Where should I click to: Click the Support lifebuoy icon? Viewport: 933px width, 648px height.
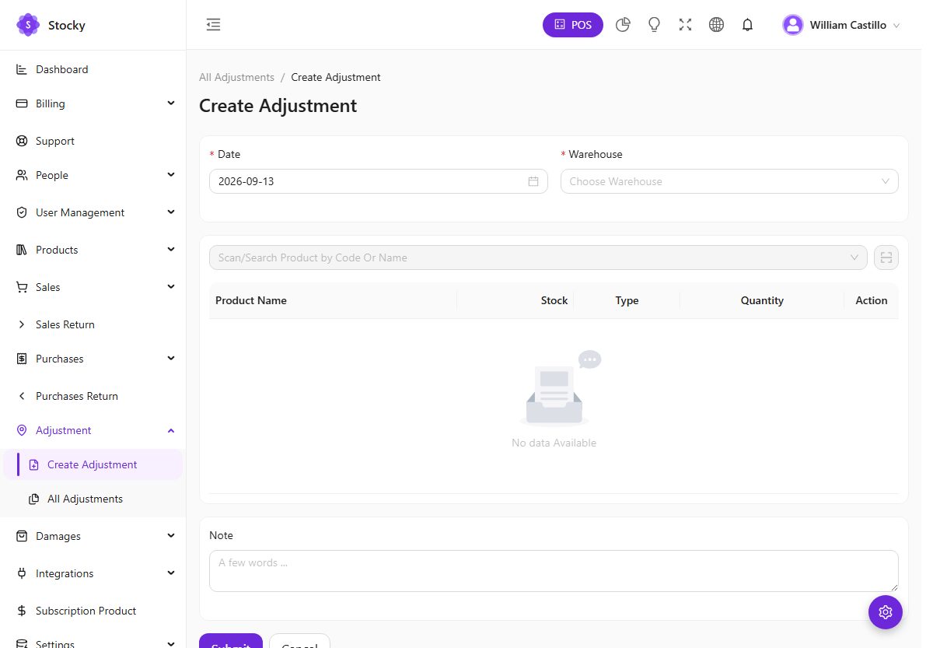click(22, 141)
